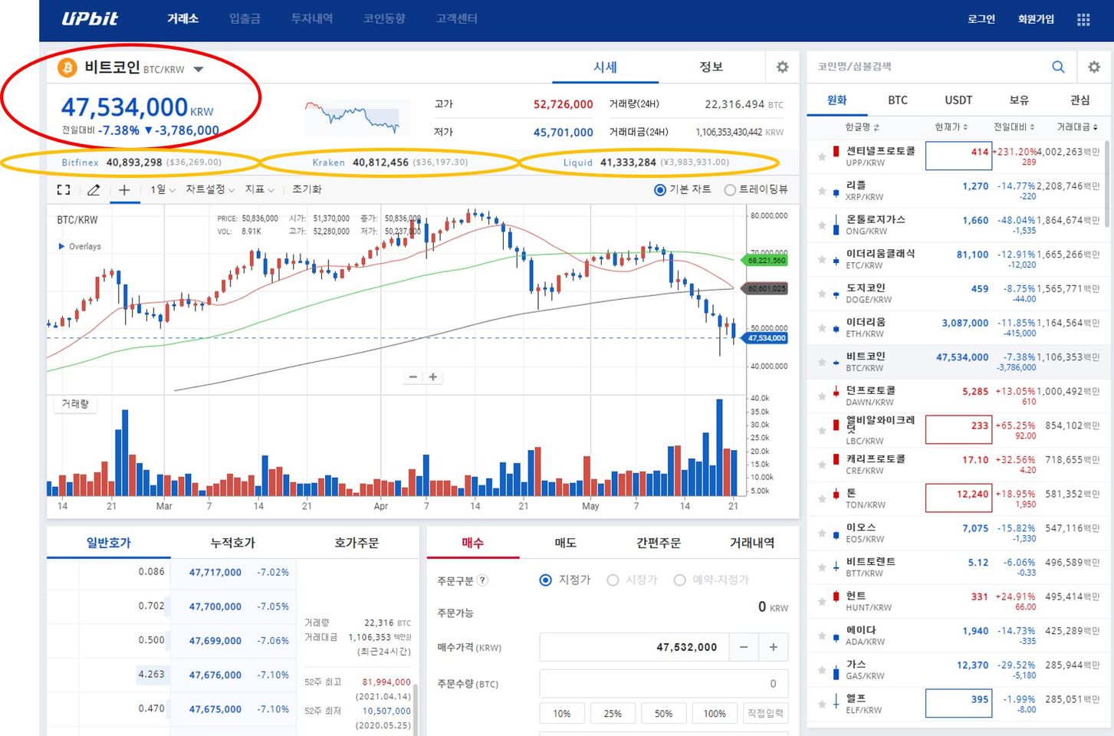Screen dimensions: 1114x736
Task: Click the 로그인 link
Action: point(981,19)
